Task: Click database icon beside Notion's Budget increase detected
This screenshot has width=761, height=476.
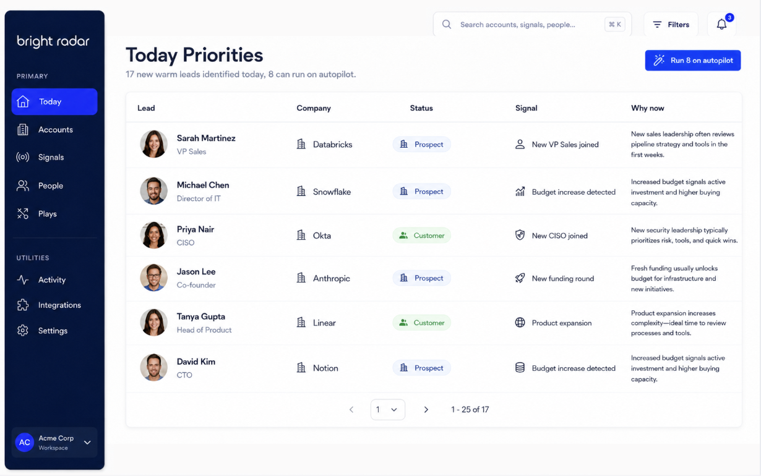Action: click(520, 368)
